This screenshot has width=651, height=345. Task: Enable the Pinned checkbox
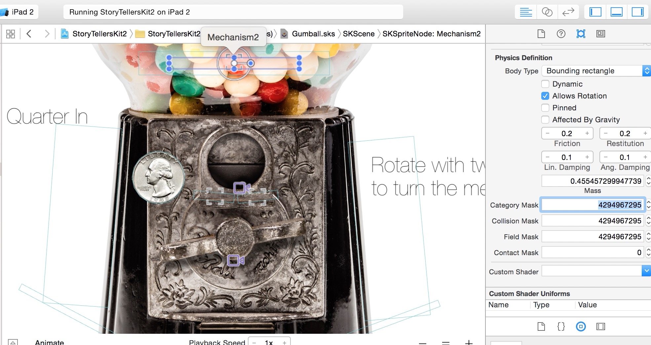click(545, 108)
